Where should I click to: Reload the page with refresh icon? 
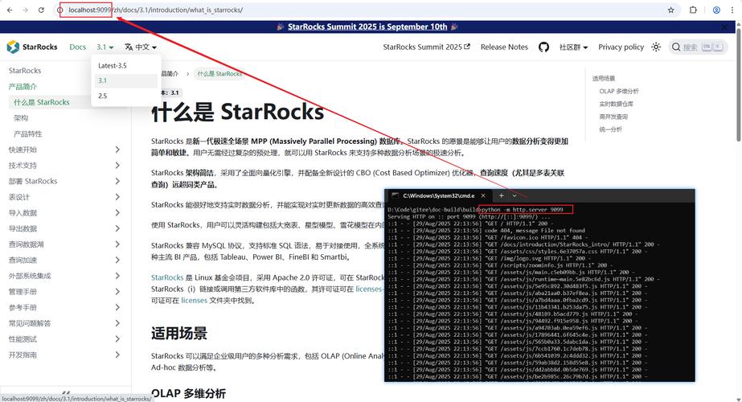(41, 10)
